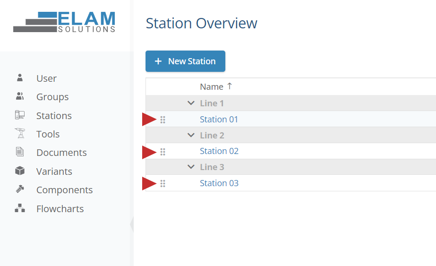Go to the Variants section
This screenshot has width=436, height=266.
click(x=54, y=171)
